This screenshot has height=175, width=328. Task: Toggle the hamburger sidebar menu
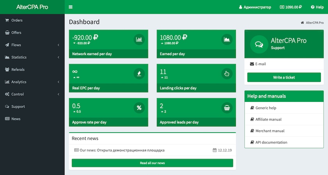(x=70, y=7)
